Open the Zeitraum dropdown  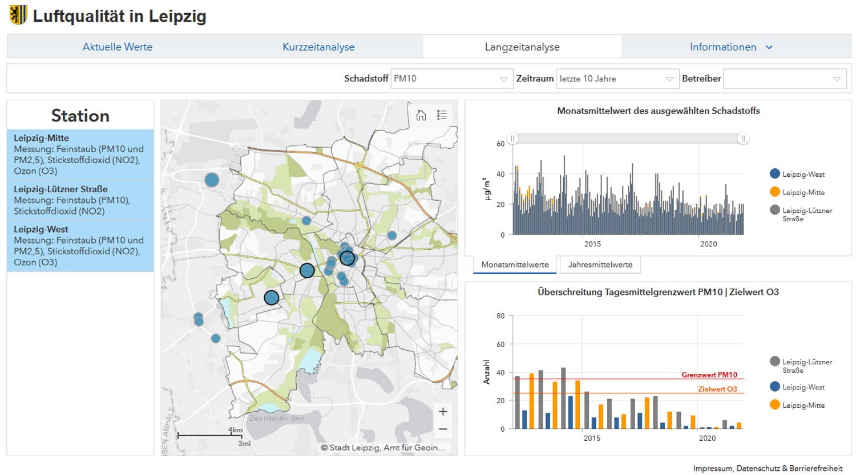[616, 79]
